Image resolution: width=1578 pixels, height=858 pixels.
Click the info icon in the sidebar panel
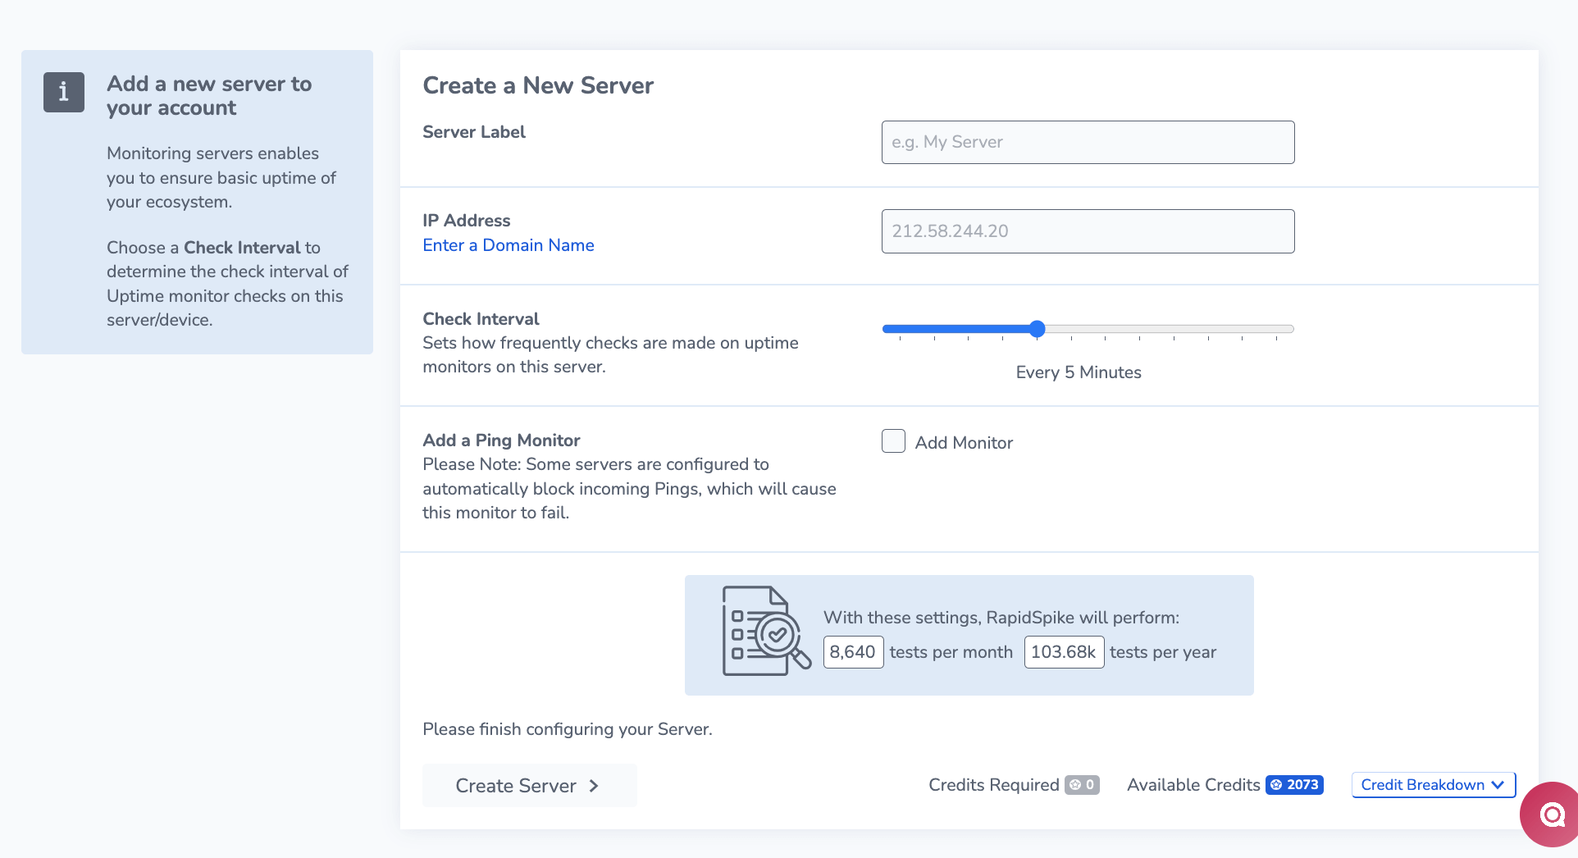63,92
